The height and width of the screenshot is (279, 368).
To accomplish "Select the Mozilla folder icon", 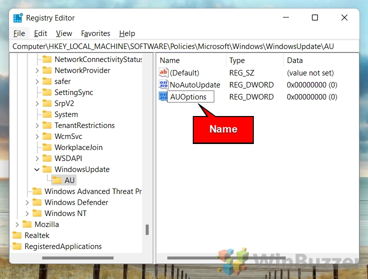I will tap(27, 224).
